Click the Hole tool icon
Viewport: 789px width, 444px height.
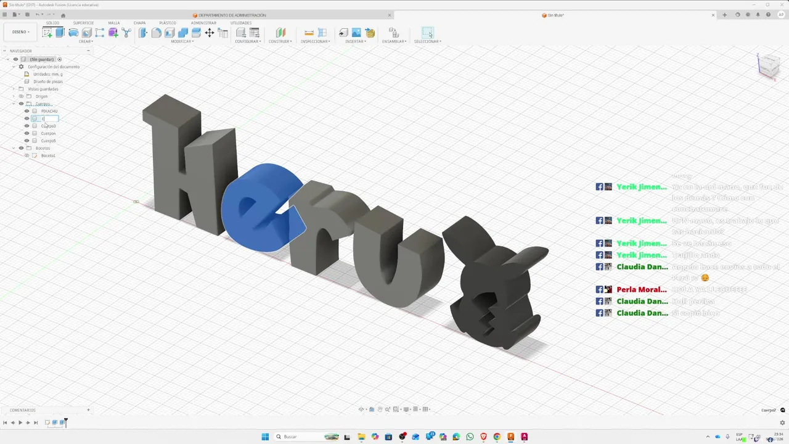click(x=87, y=33)
